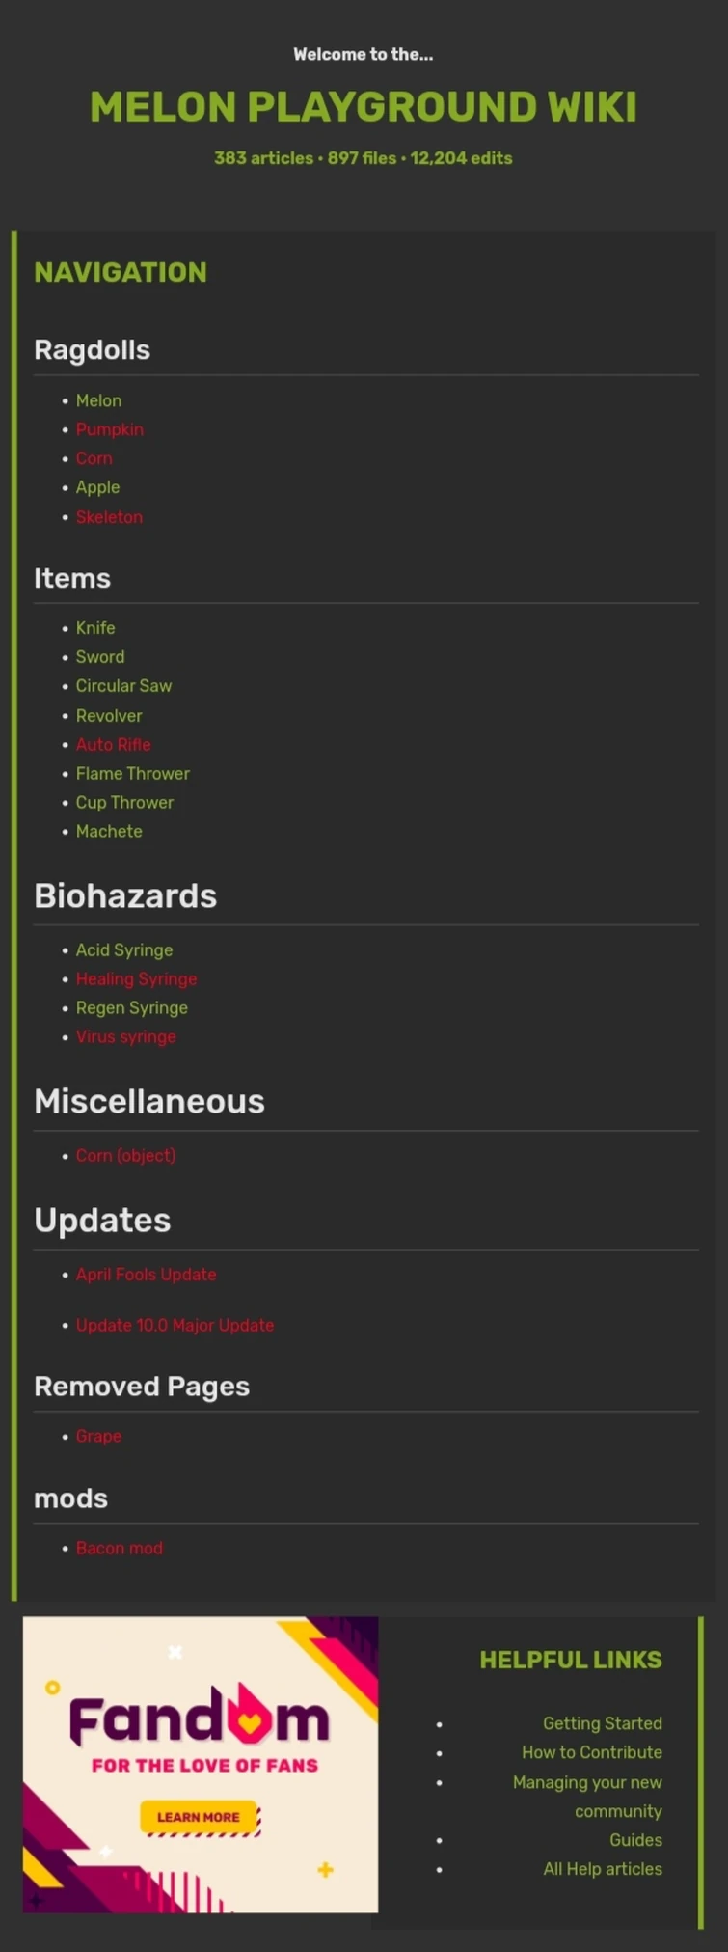Click the Corn (object) miscellaneous link

coord(125,1155)
